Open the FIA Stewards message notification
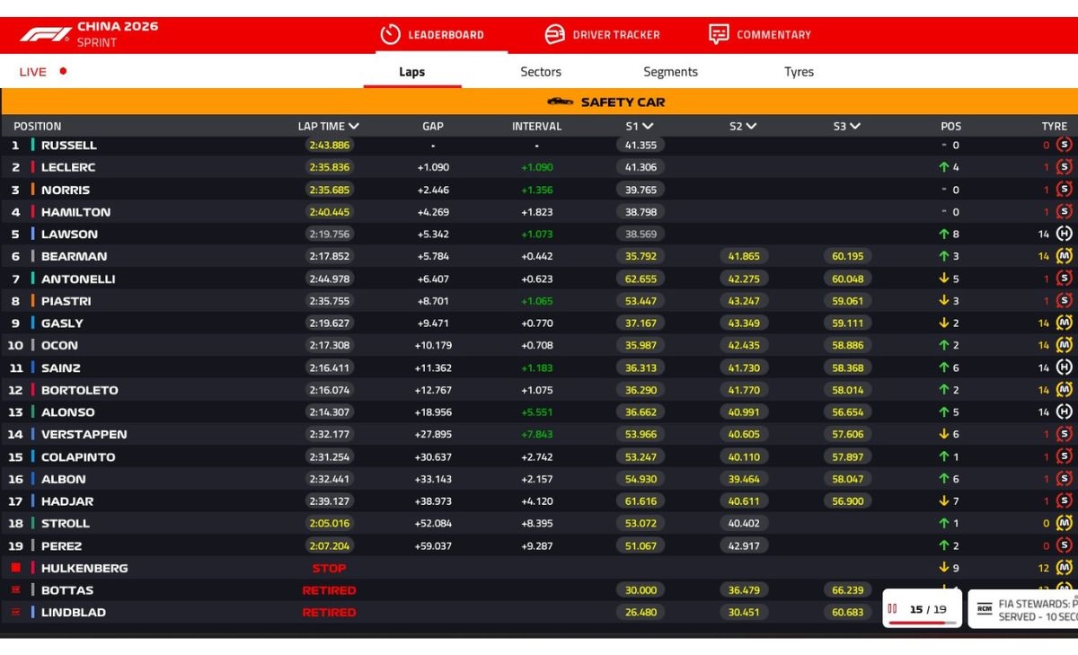The image size is (1078, 655). [x=1033, y=610]
